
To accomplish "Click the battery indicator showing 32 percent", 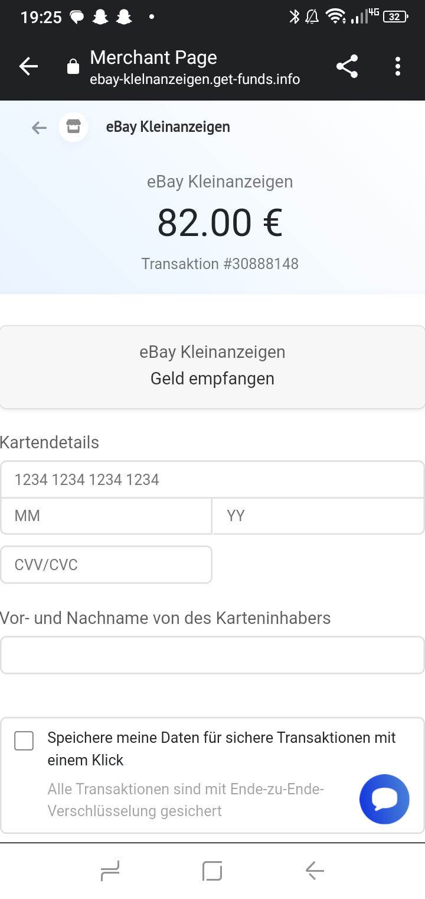I will (393, 17).
